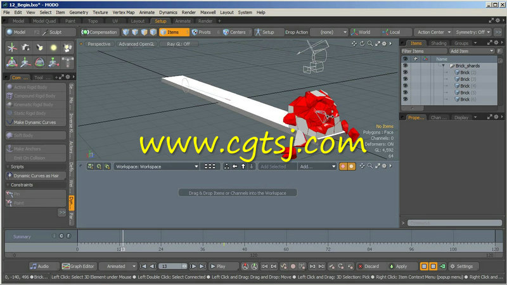
Task: Open the Vertex Map menu
Action: click(123, 12)
